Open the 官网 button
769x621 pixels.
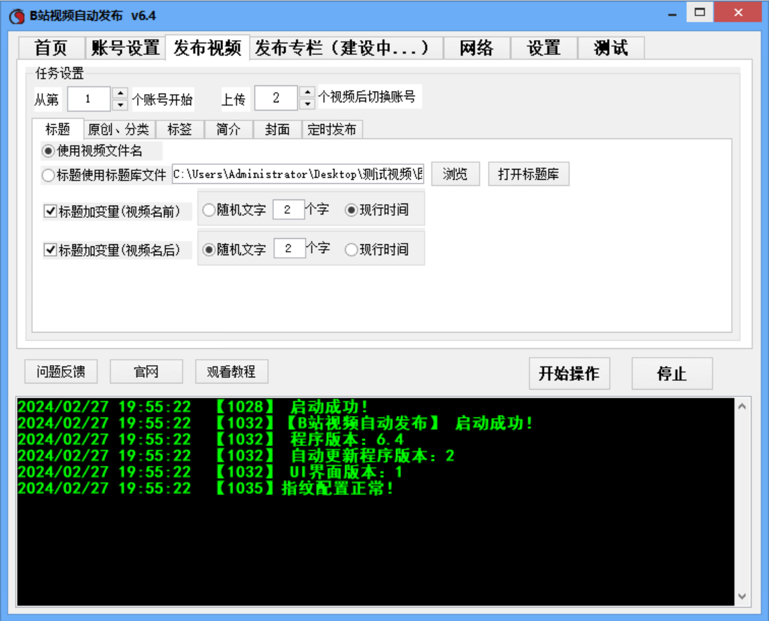coord(146,371)
